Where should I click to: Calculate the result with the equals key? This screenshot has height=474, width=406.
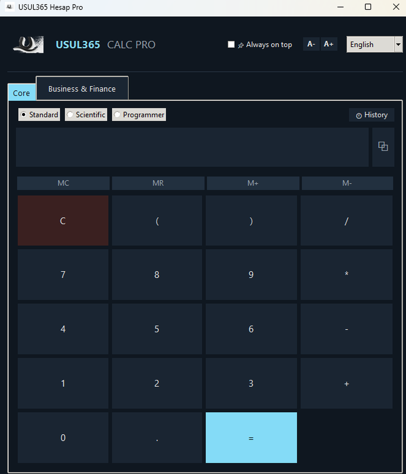[251, 438]
